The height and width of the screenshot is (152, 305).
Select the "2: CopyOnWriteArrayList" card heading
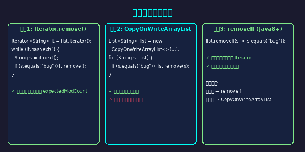click(x=151, y=29)
